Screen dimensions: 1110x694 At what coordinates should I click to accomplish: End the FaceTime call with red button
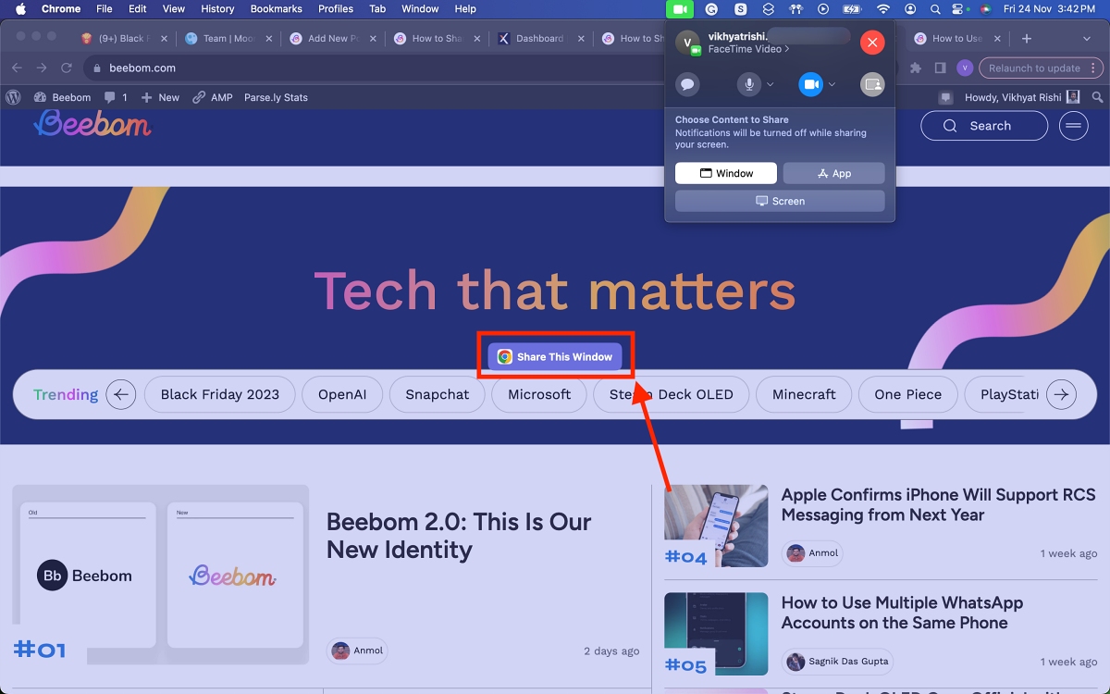coord(872,43)
